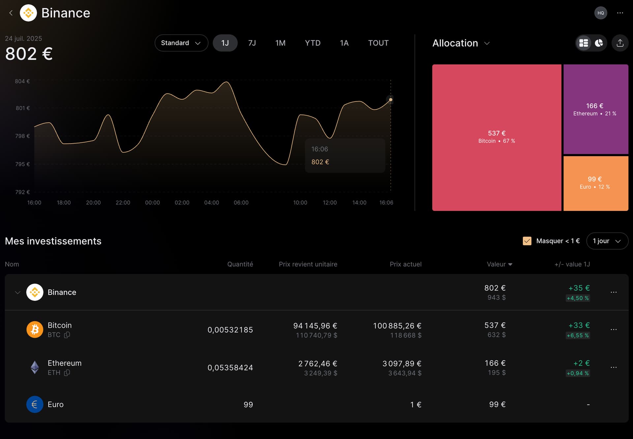Switch allocation to treemap view
Viewport: 633px width, 439px height.
click(584, 43)
